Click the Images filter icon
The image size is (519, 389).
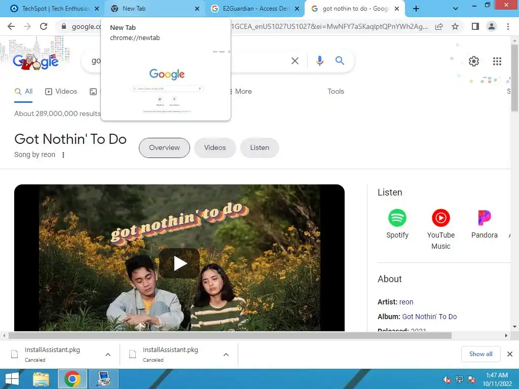tap(93, 92)
